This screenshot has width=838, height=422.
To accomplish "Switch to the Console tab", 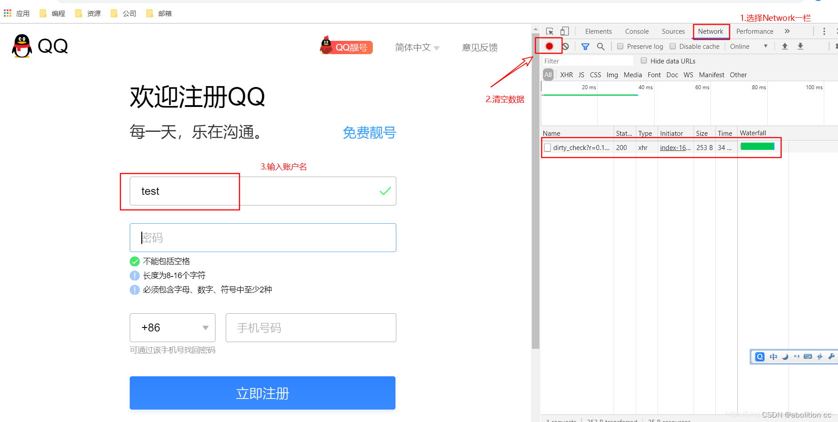I will point(637,32).
